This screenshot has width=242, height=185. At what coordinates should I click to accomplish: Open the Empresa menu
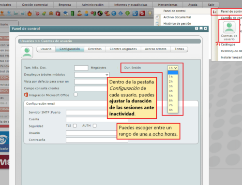[65, 5]
